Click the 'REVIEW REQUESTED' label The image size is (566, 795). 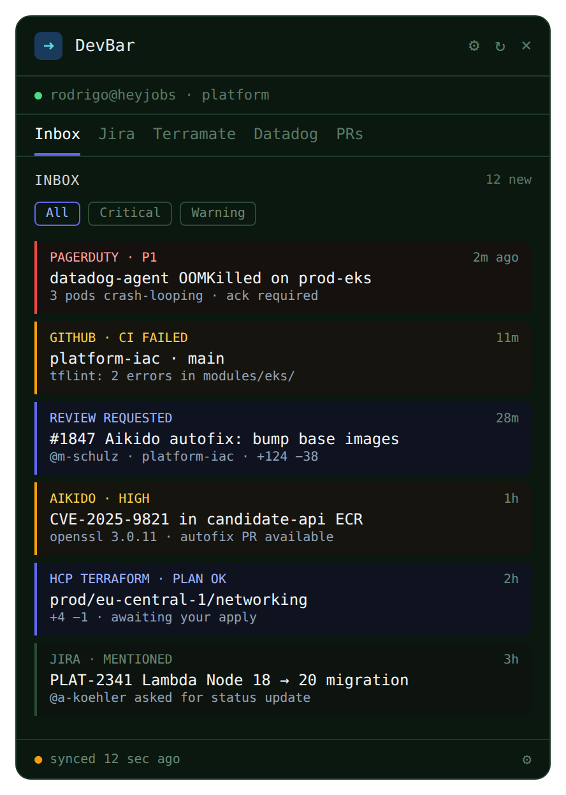(x=111, y=418)
